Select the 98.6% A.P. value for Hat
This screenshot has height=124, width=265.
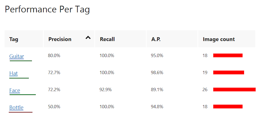click(x=157, y=72)
